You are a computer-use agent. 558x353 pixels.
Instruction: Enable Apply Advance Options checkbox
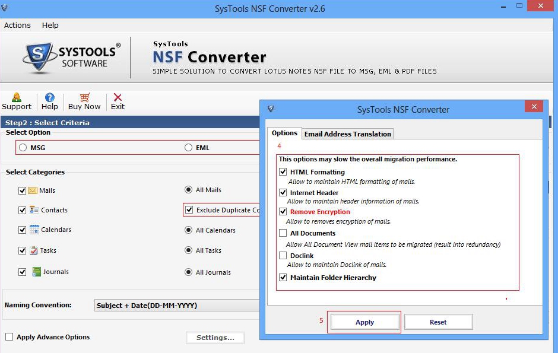click(9, 336)
